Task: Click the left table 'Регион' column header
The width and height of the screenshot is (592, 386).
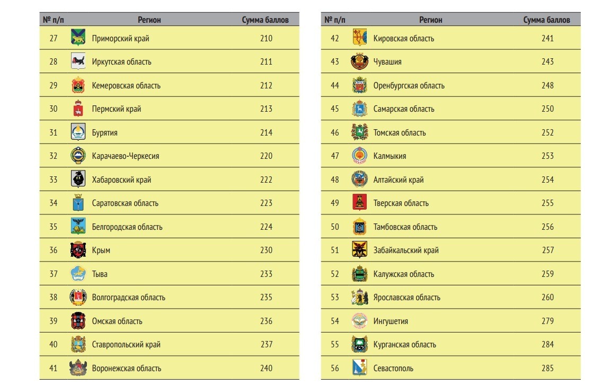Action: pos(149,20)
